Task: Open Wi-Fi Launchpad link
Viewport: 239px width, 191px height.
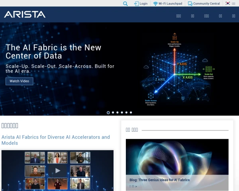Action: pos(170,4)
